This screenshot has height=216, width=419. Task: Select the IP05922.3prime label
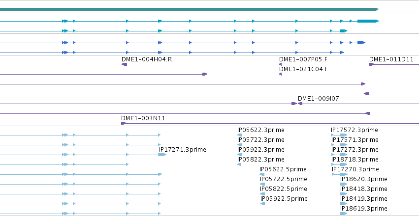[261, 150]
